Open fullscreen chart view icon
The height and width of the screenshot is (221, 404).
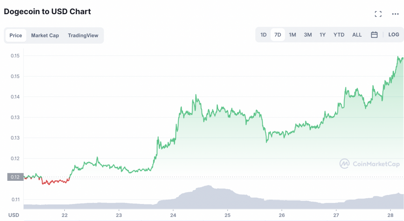pyautogui.click(x=378, y=14)
